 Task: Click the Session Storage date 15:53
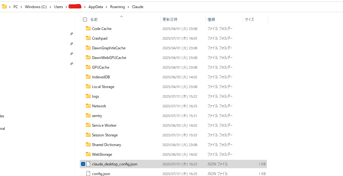click(x=180, y=135)
